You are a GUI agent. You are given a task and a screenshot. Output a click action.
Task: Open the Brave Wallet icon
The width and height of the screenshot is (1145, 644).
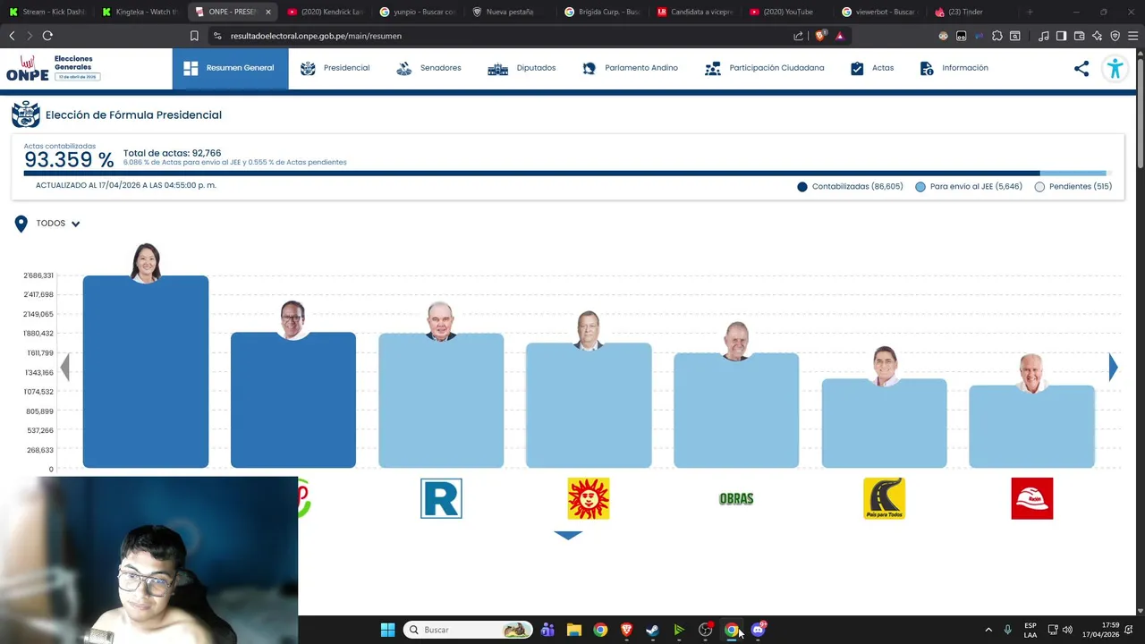pos(1079,36)
